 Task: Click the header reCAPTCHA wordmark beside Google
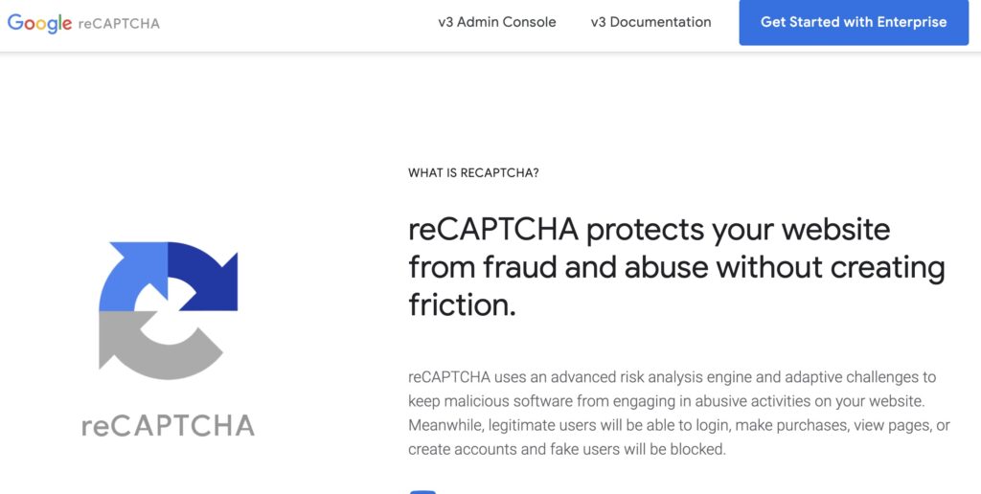coord(119,23)
